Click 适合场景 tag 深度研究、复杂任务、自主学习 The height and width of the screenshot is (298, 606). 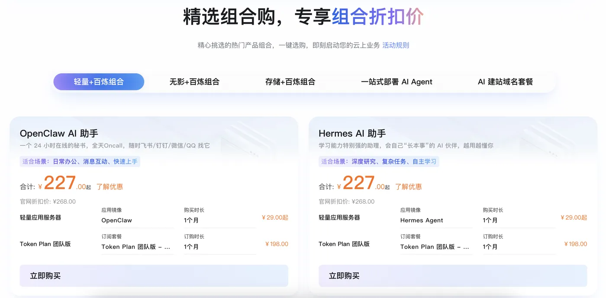pyautogui.click(x=379, y=161)
